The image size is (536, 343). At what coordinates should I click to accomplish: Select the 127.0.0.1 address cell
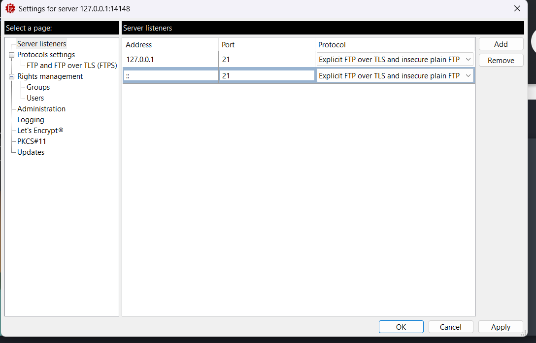170,60
